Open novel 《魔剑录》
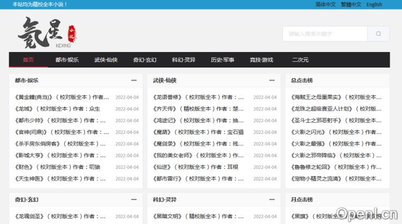 coord(198,144)
